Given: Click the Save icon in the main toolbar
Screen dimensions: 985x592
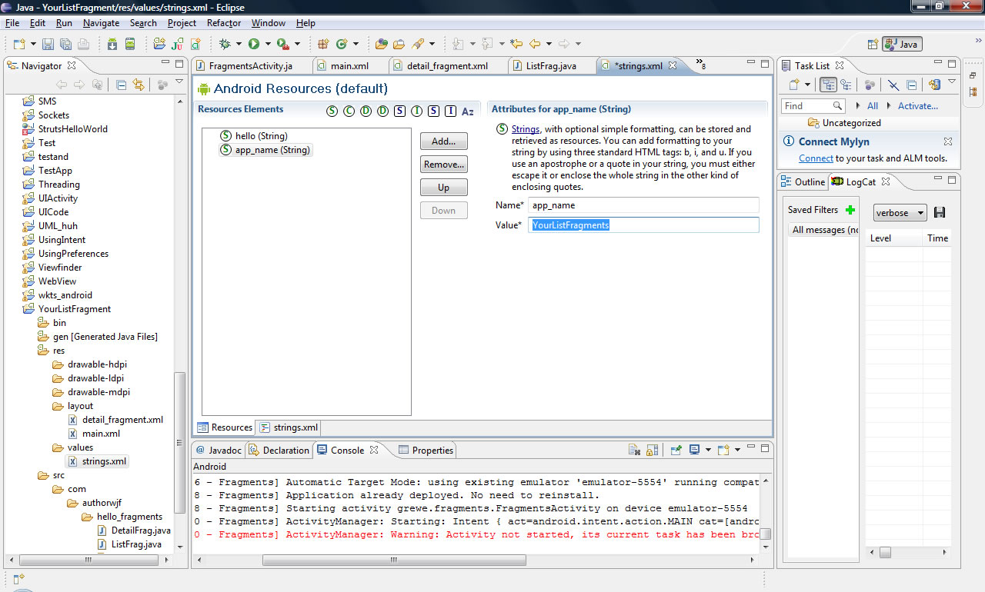Looking at the screenshot, I should pos(48,45).
